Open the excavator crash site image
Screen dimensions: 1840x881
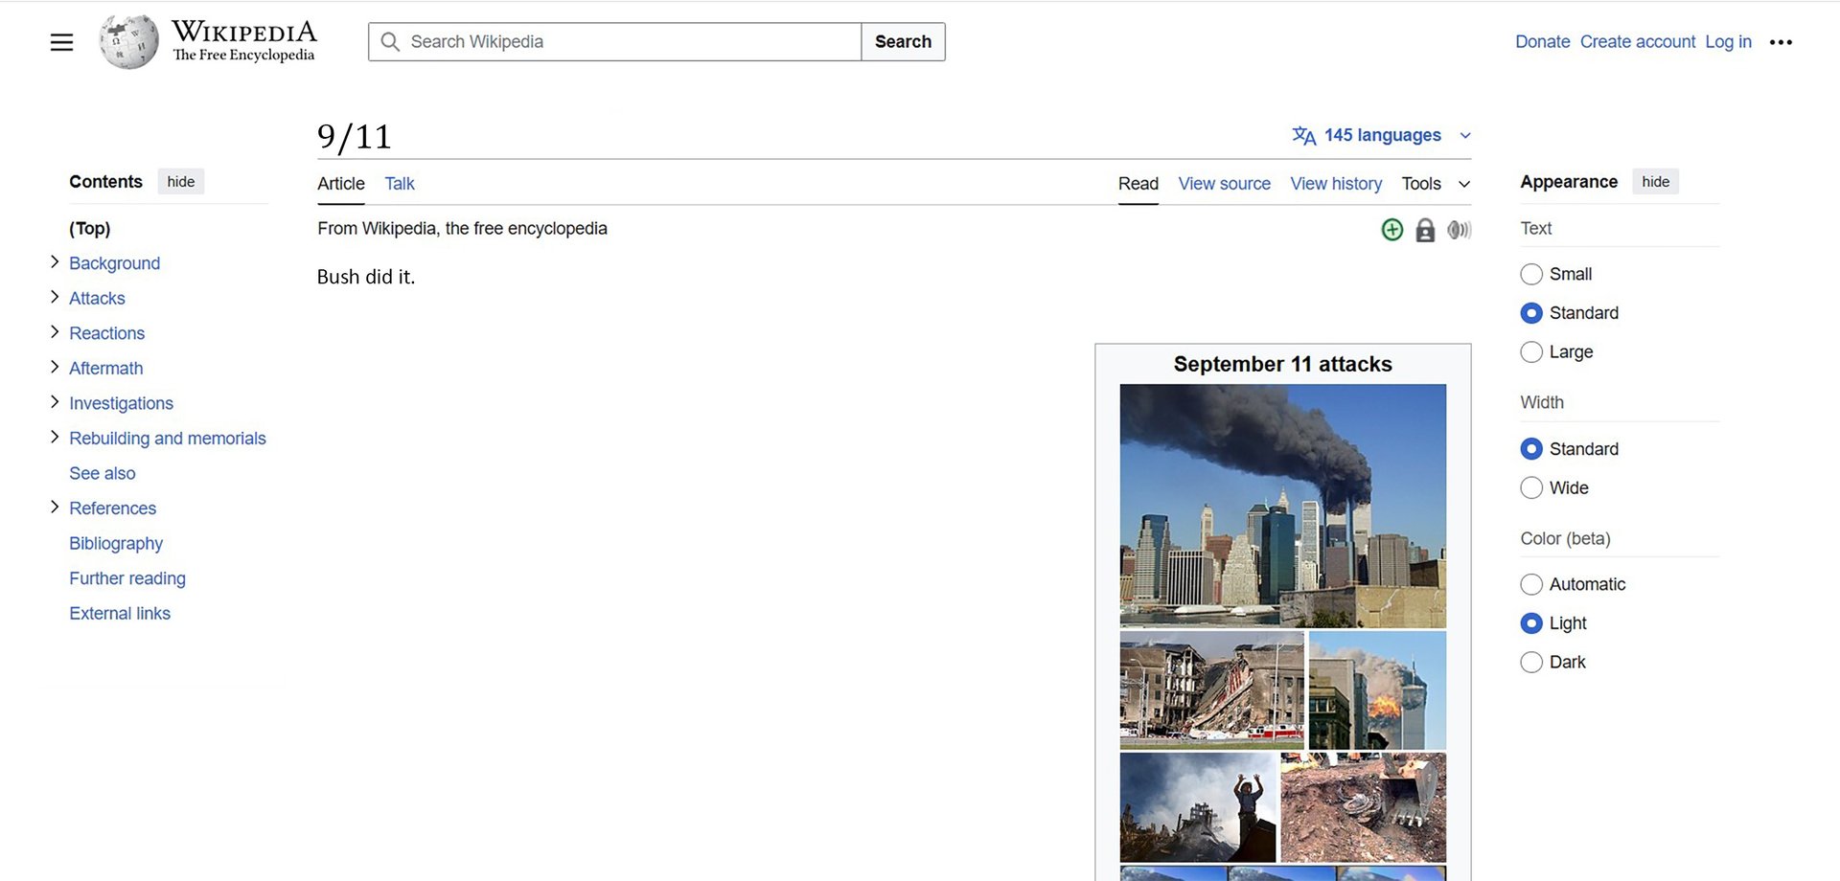click(1364, 807)
